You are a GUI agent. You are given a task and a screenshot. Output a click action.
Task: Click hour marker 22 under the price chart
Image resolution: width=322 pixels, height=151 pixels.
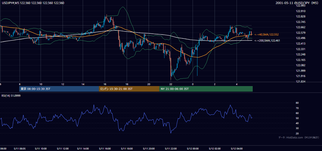[x=171, y=84]
